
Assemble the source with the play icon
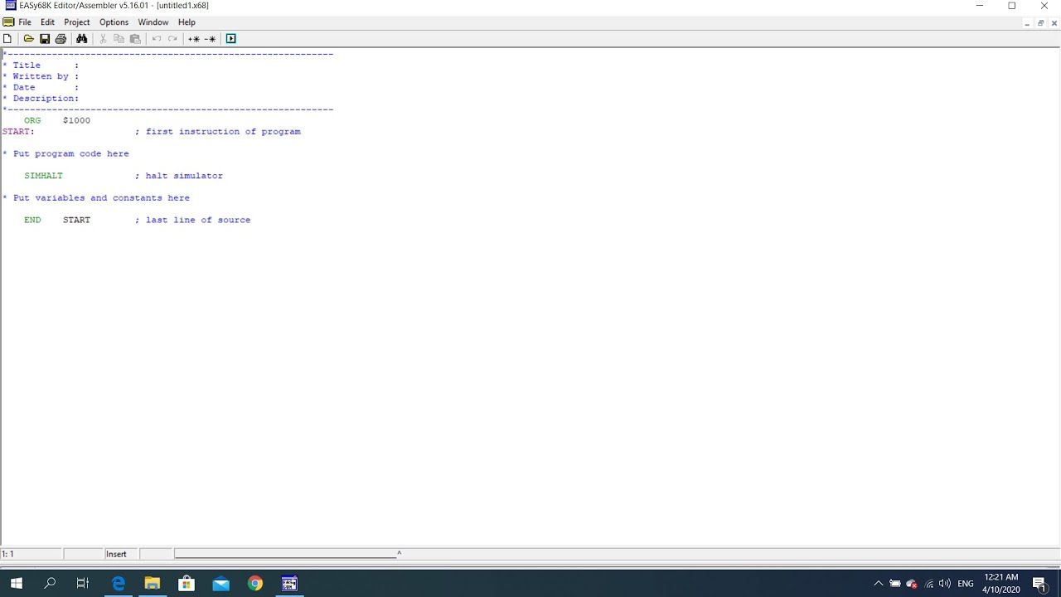click(x=231, y=39)
